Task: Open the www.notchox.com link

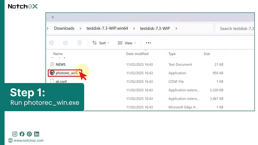Action: 29,141
